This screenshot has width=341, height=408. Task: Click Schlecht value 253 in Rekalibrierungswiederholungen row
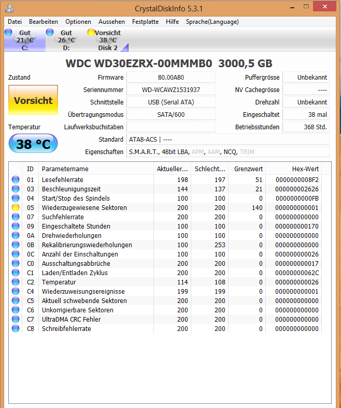220,245
